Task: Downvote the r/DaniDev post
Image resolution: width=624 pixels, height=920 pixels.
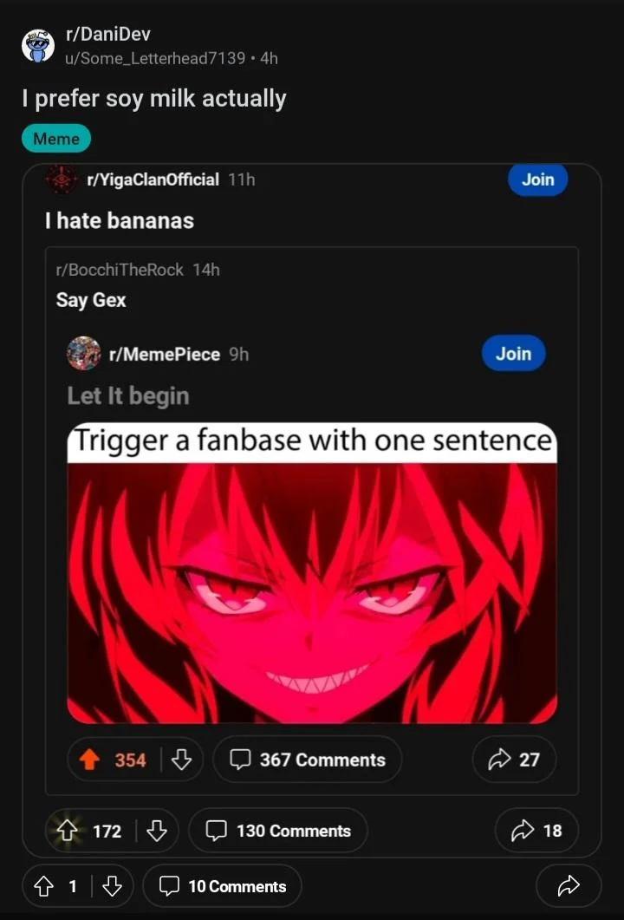Action: coord(113,886)
